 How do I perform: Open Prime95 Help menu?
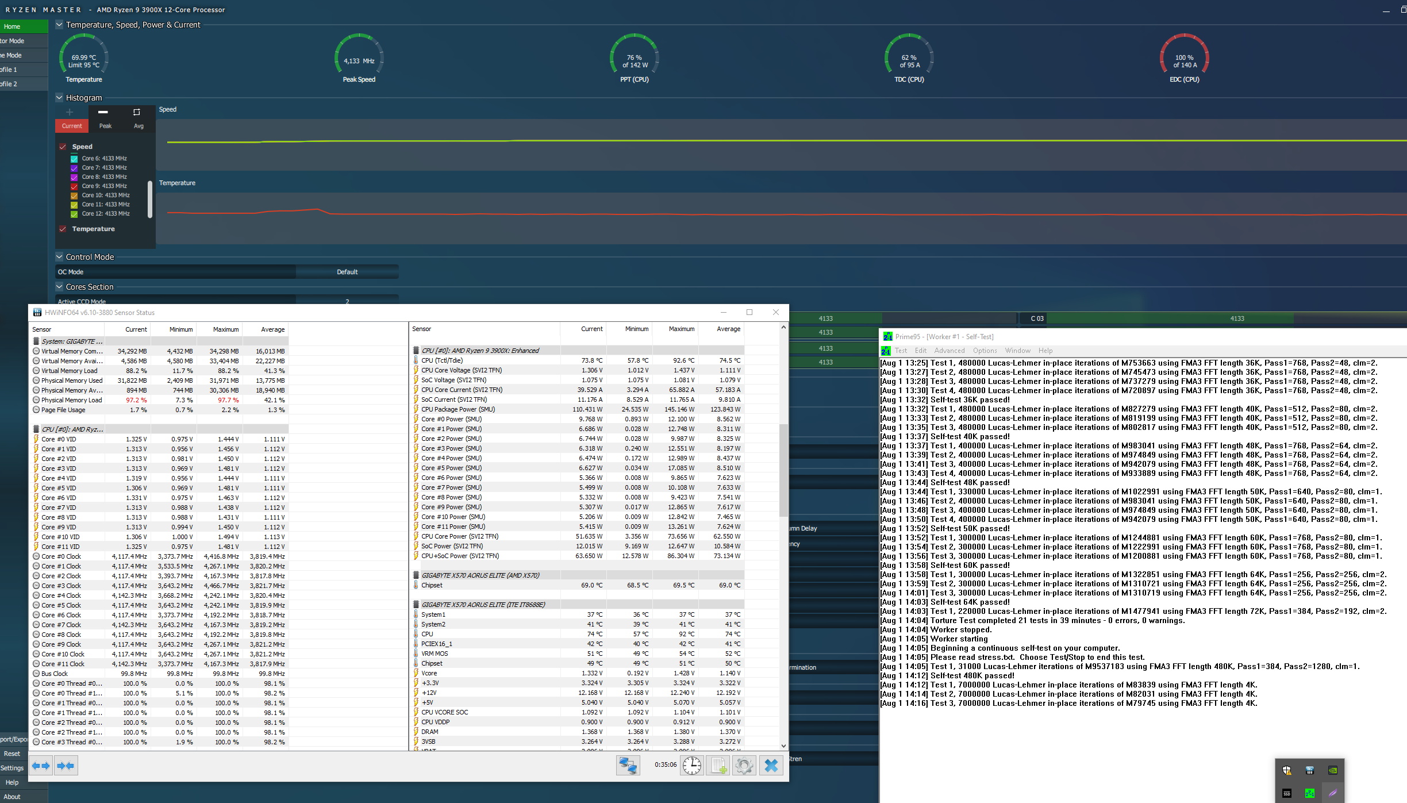(1045, 351)
